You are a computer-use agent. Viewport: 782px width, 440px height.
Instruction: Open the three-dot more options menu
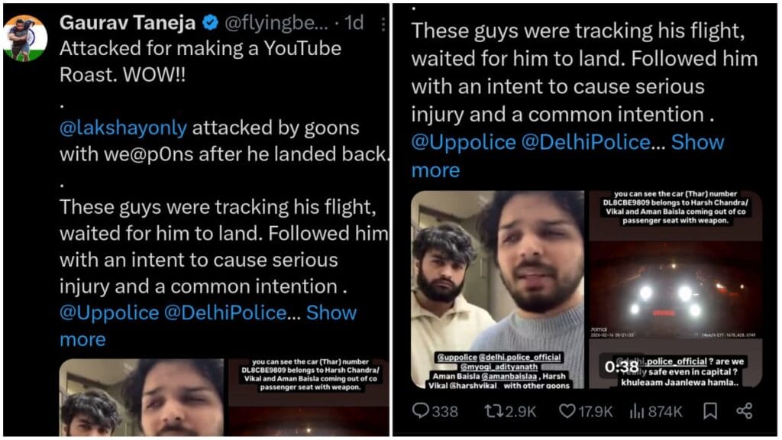click(x=383, y=24)
